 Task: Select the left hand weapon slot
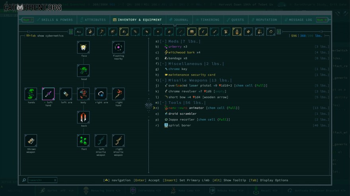(x=48, y=94)
